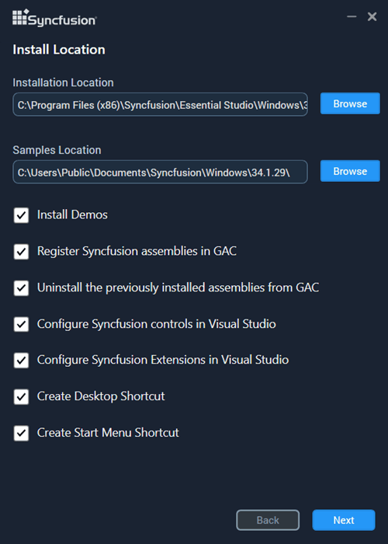Uncheck the Install Demos checkbox
The width and height of the screenshot is (388, 544).
coord(21,215)
